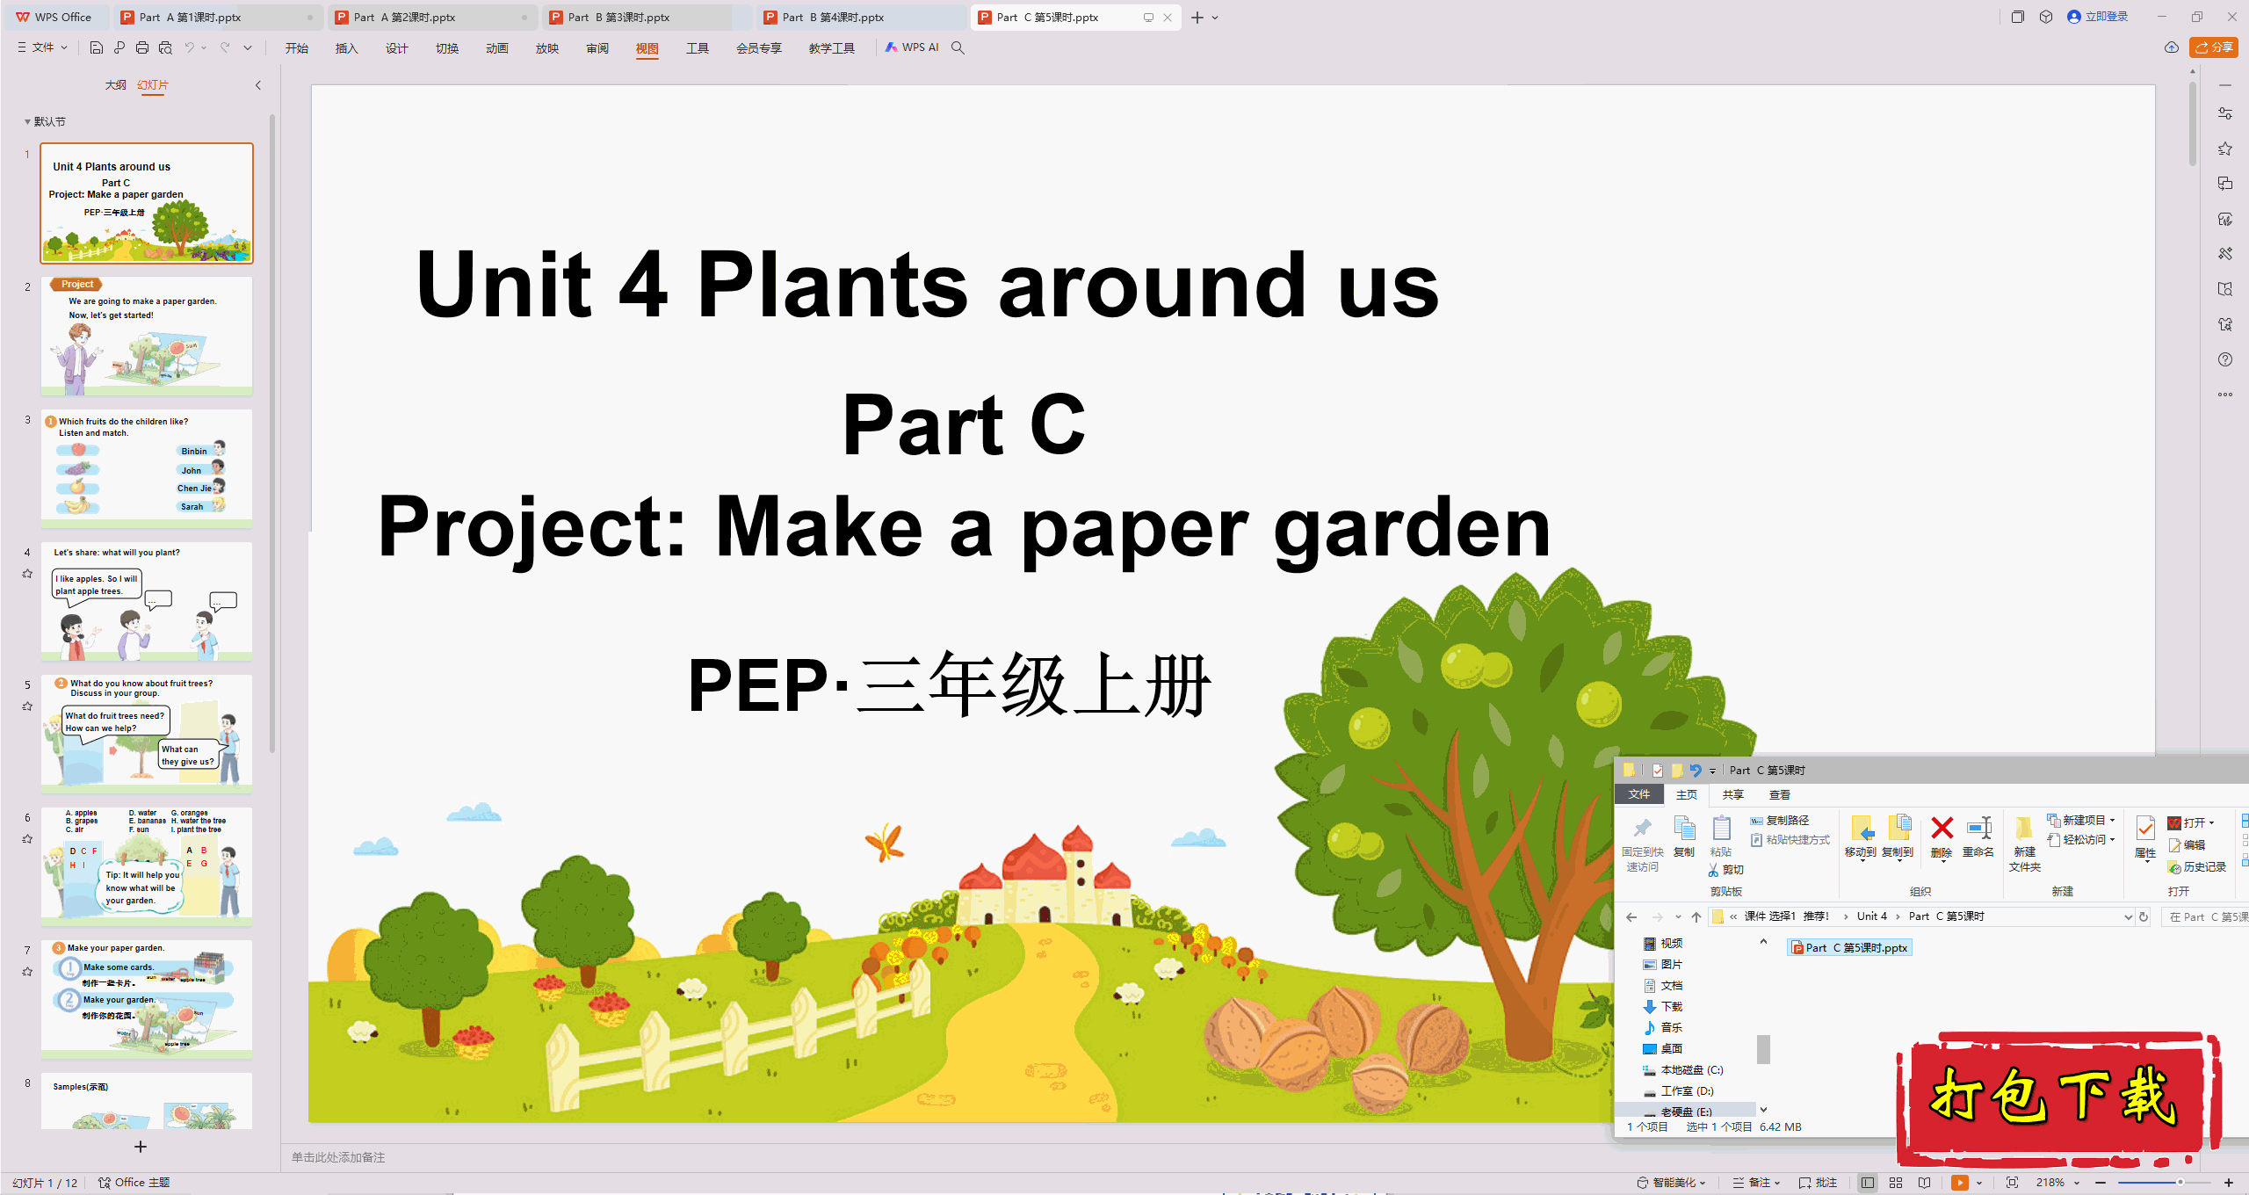Expand quick access toolbar dropdown arrow
The image size is (2249, 1195).
[x=248, y=47]
